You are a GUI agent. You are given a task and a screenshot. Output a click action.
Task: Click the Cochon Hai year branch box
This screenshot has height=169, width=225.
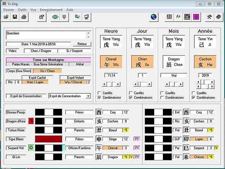tap(205, 62)
